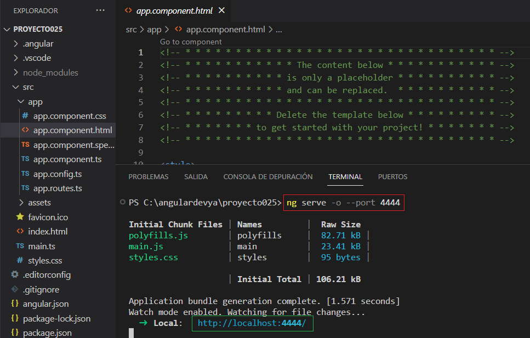530x338 pixels.
Task: Click the 'Delete the template below' comment line
Action: coord(337,115)
